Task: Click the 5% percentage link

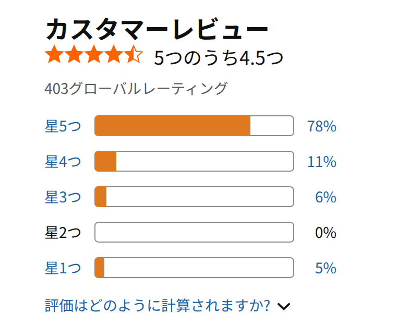Action: [326, 268]
